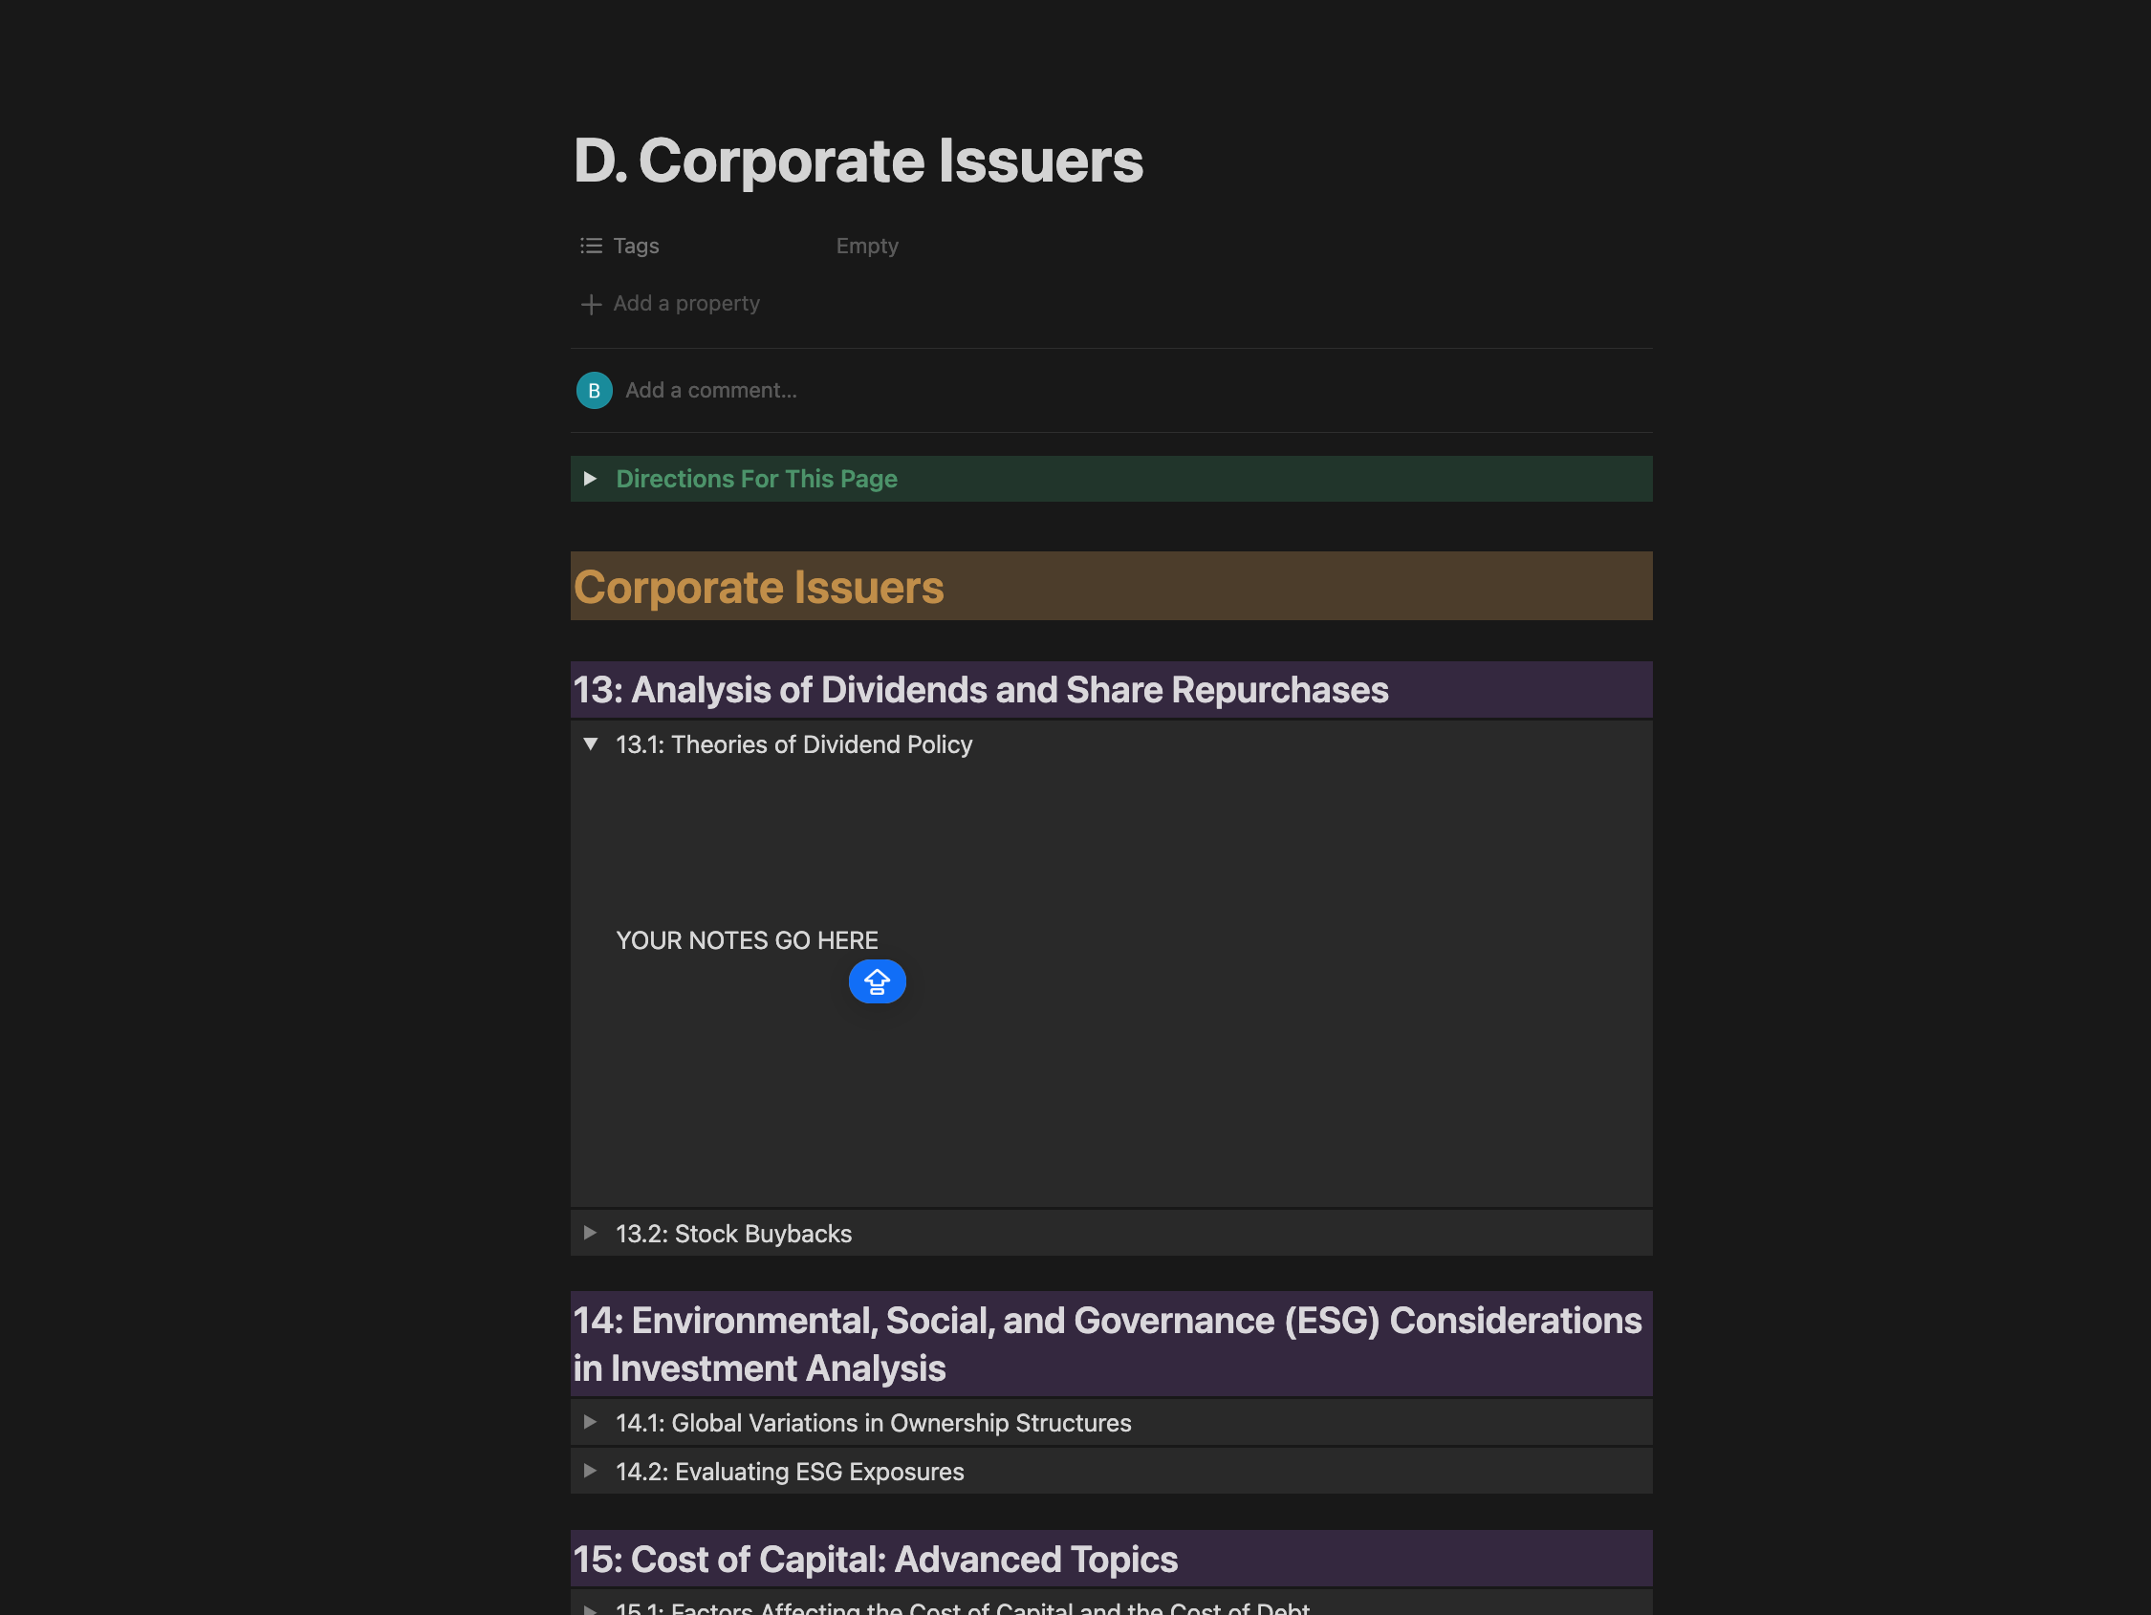Click the heading 15: Cost of Capital: Advanced Topics

pos(875,1559)
